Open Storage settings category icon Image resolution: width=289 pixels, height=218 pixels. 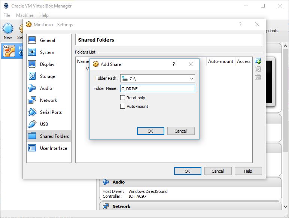(x=32, y=76)
